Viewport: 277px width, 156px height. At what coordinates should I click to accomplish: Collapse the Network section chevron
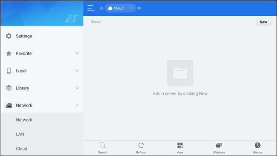(x=77, y=105)
